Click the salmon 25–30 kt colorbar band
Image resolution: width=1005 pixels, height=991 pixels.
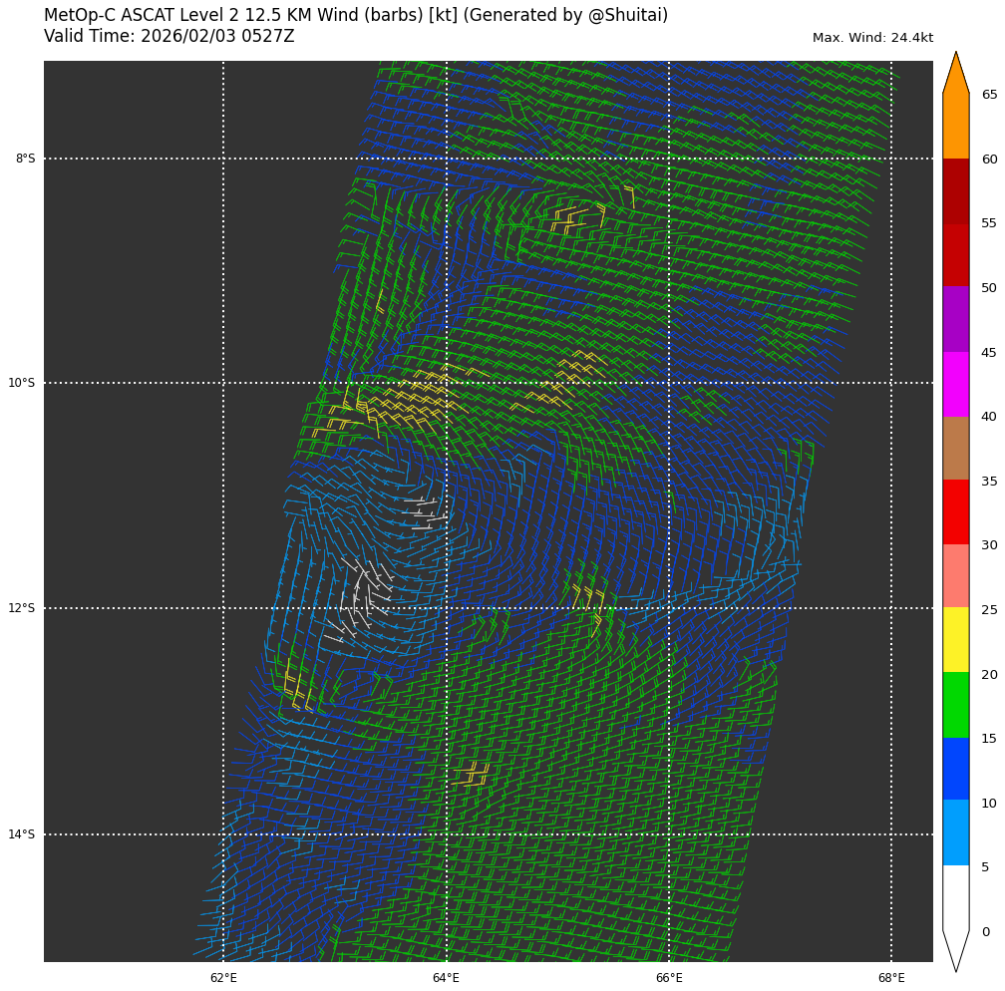click(x=955, y=575)
